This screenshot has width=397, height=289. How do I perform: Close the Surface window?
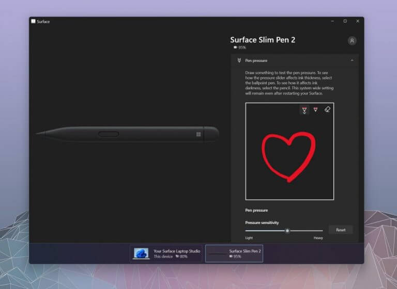pos(358,21)
